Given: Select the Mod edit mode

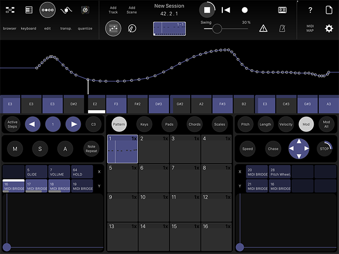Looking at the screenshot, I should pyautogui.click(x=306, y=124).
